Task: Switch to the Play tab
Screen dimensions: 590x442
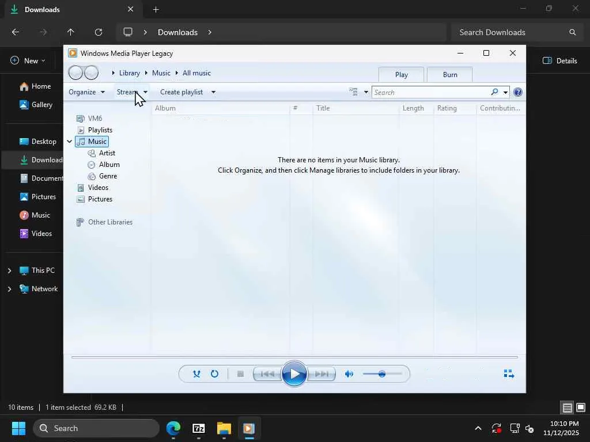Action: [402, 75]
